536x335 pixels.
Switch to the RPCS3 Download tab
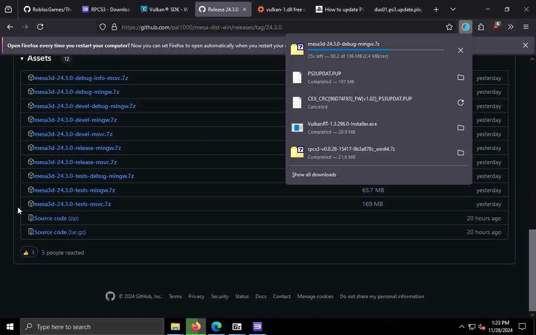tap(106, 9)
